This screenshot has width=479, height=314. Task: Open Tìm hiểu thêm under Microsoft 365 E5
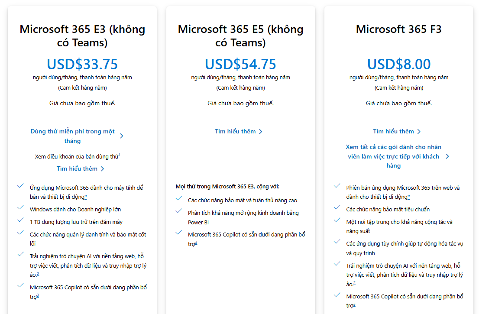point(236,131)
